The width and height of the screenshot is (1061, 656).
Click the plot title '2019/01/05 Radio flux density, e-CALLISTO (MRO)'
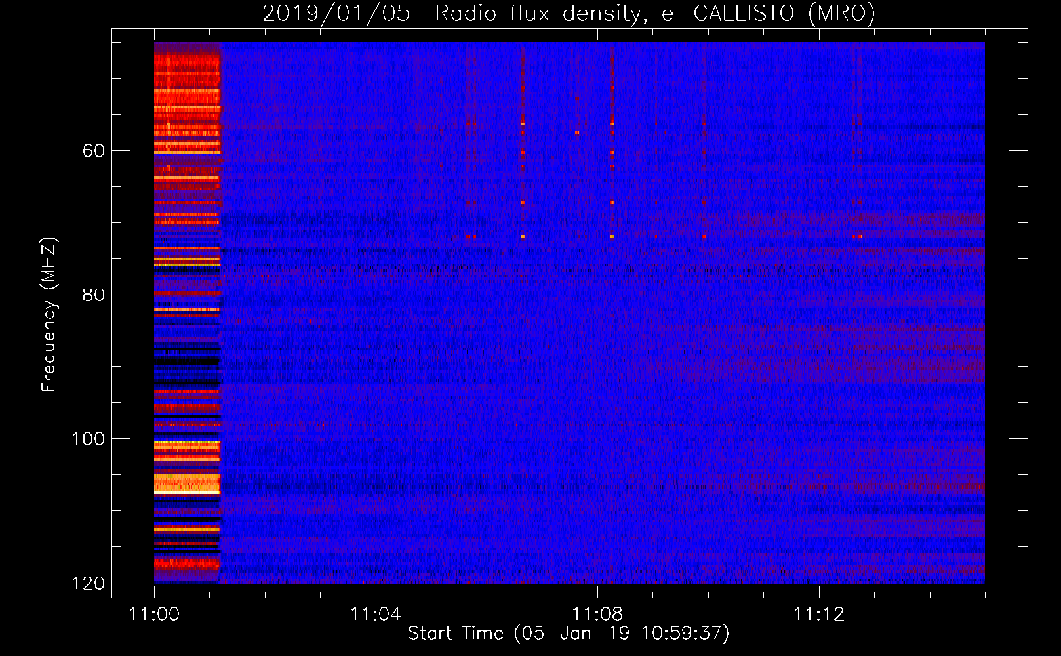pyautogui.click(x=569, y=13)
